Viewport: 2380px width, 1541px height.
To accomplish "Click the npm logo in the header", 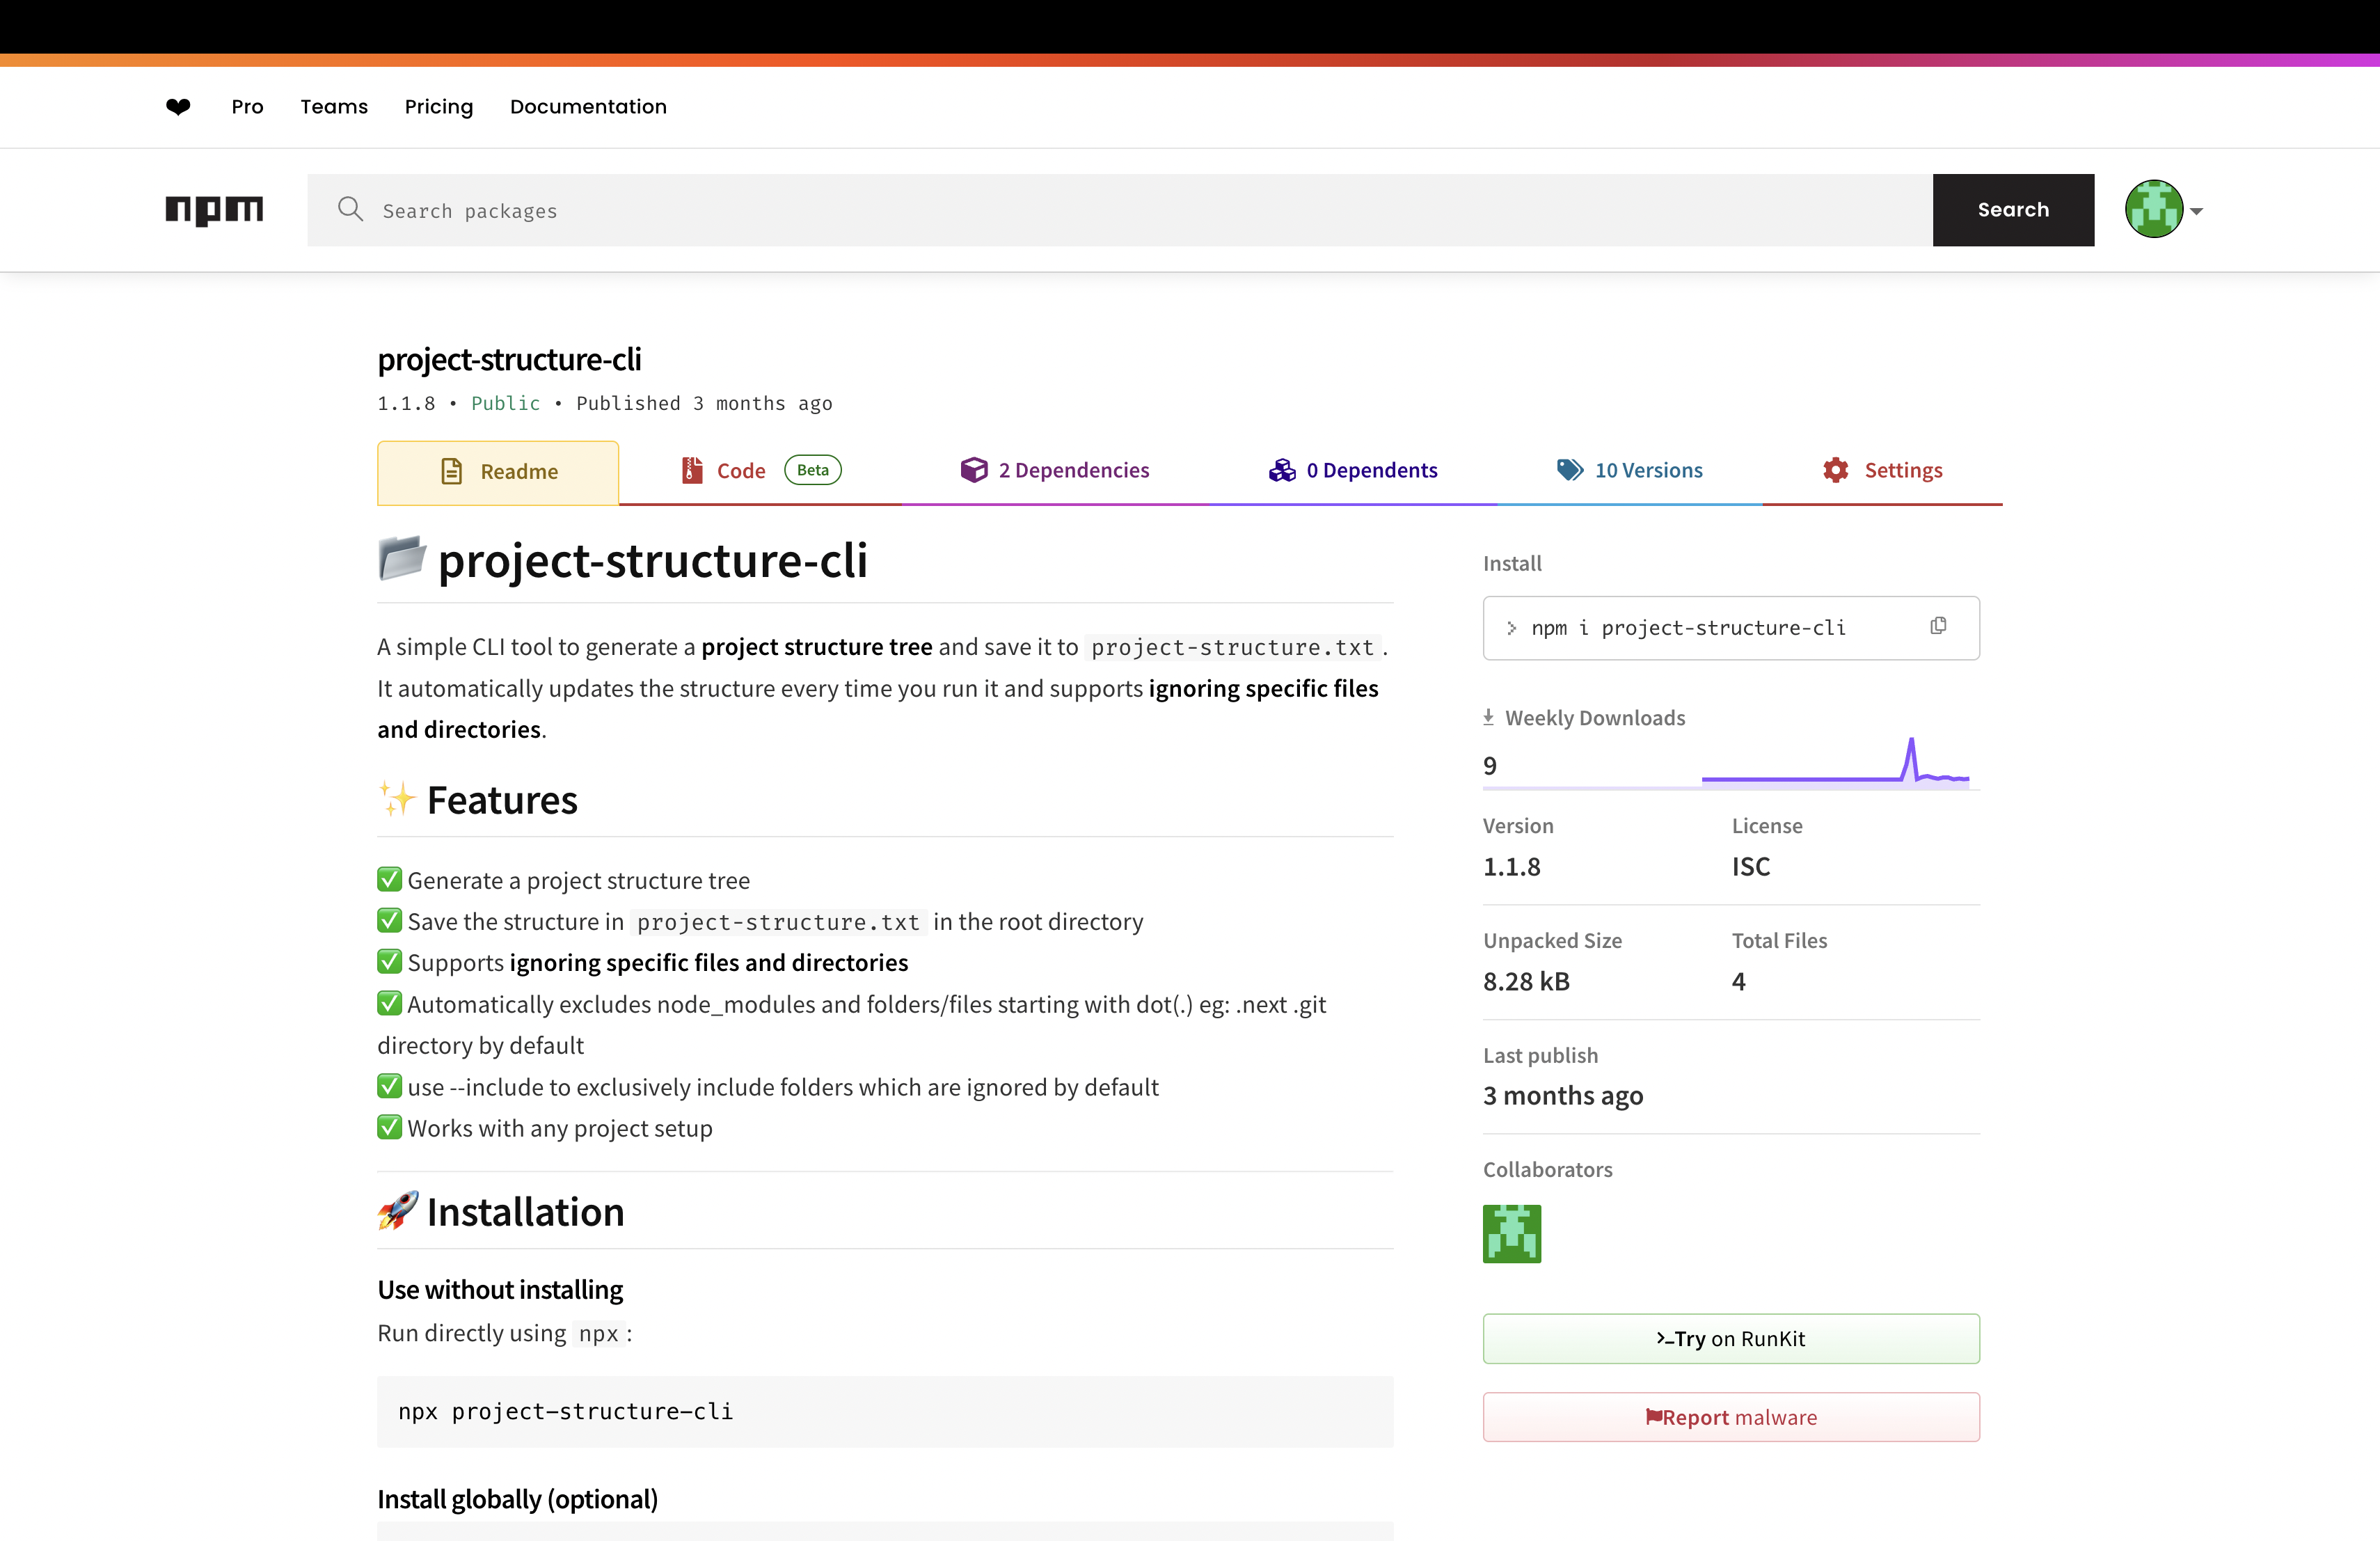I will [x=213, y=210].
